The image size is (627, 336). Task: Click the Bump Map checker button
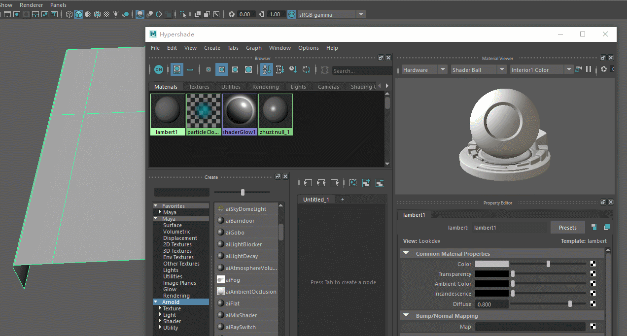(x=593, y=326)
